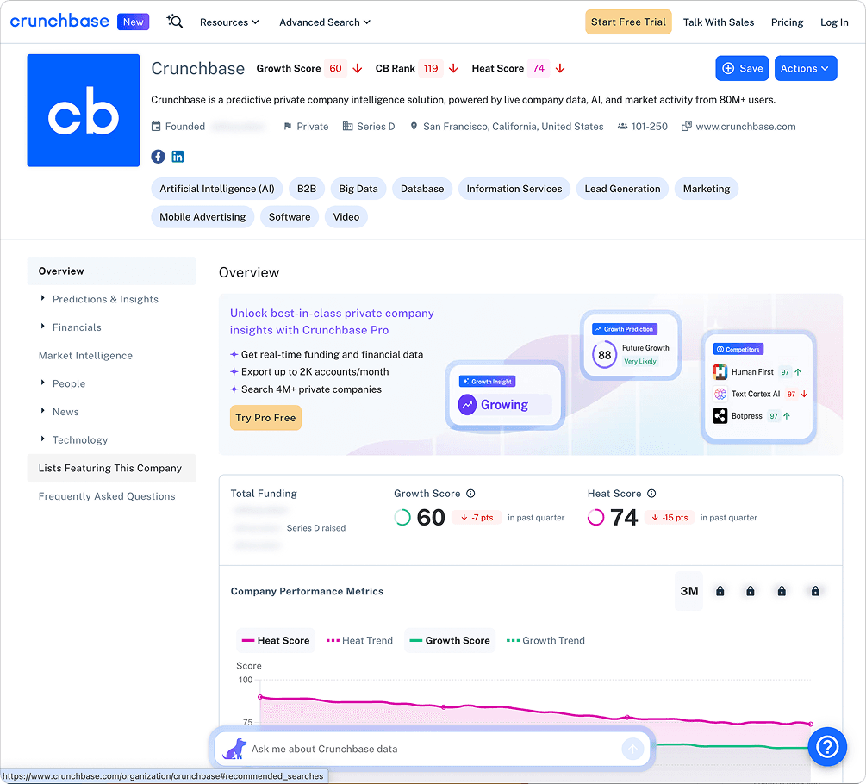The width and height of the screenshot is (866, 784).
Task: Click the Information Services tag
Action: point(514,189)
